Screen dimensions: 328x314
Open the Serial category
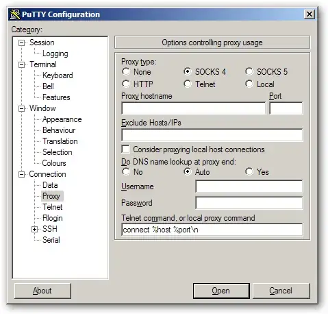click(x=51, y=240)
